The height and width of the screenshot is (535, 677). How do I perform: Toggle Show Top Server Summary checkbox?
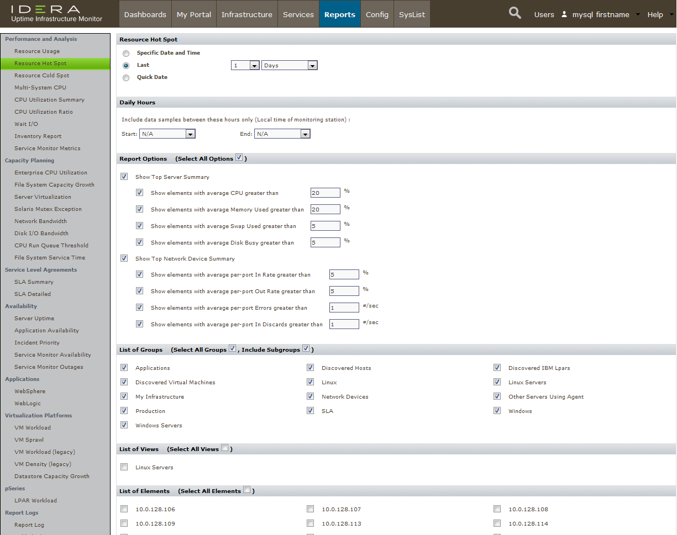[x=124, y=177]
